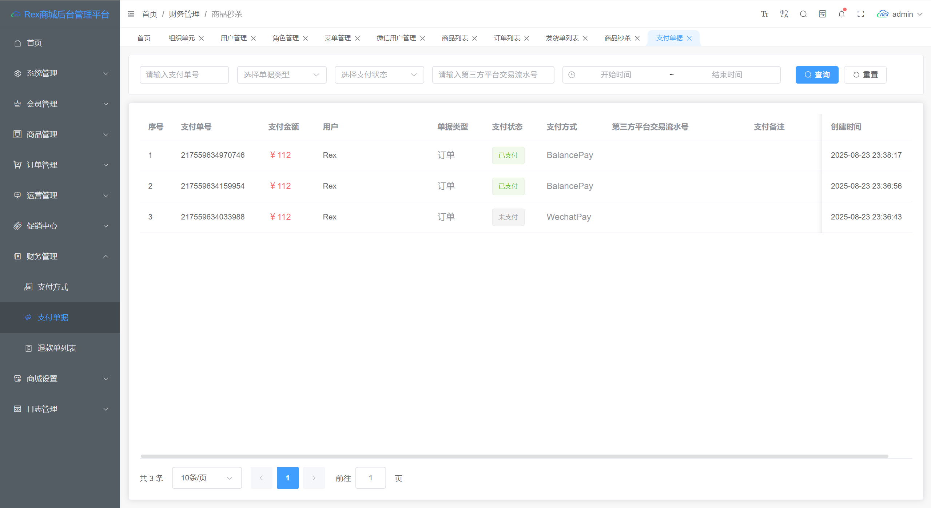Close the 支付单据 tab

689,38
